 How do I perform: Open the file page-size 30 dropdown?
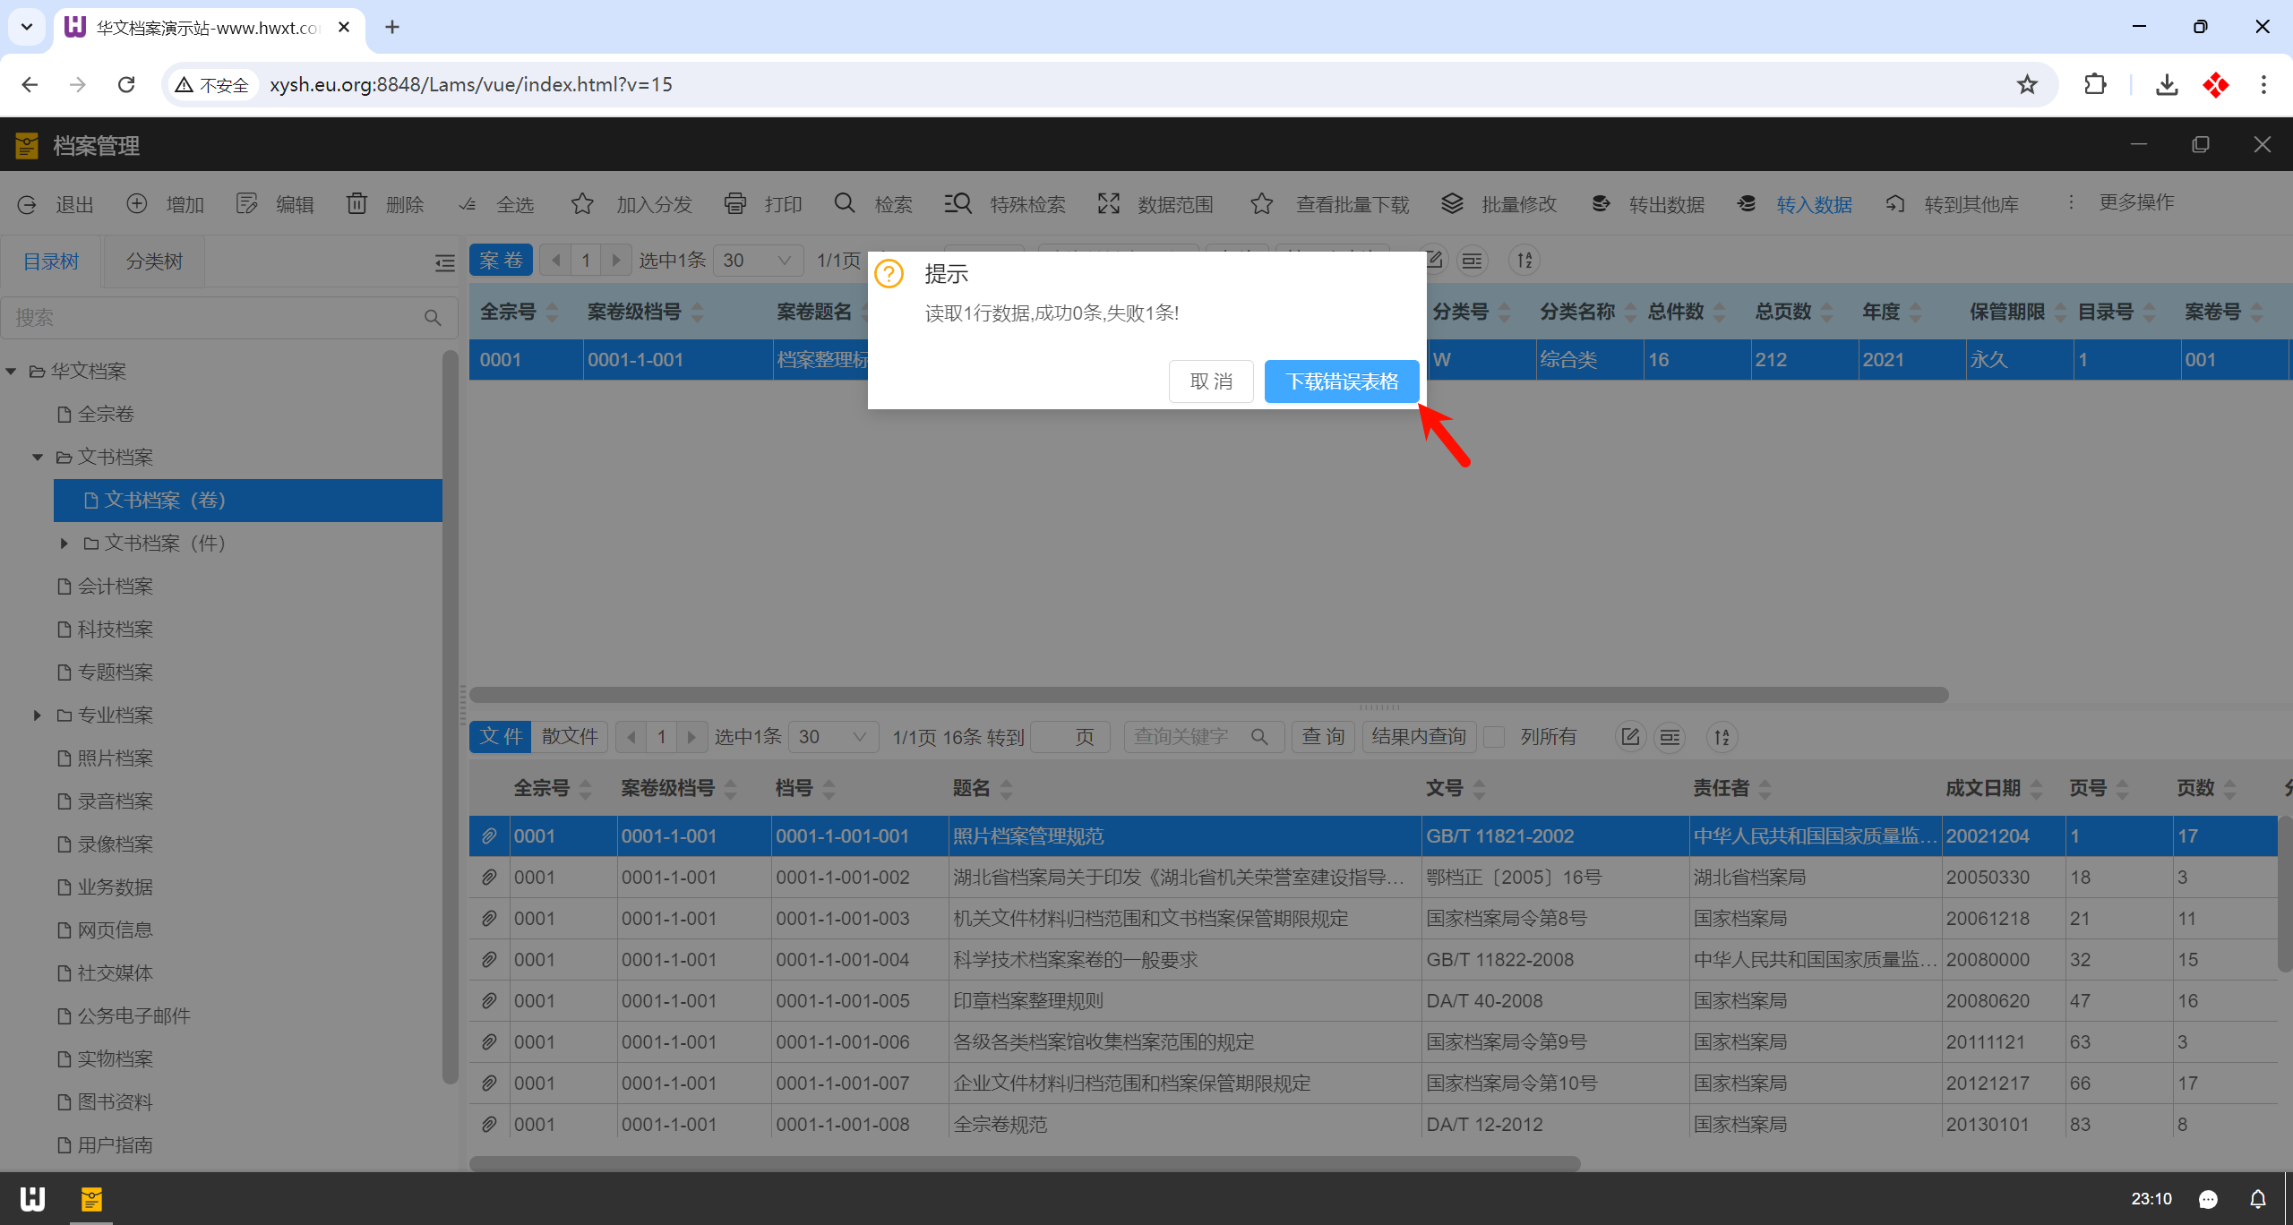(x=833, y=737)
